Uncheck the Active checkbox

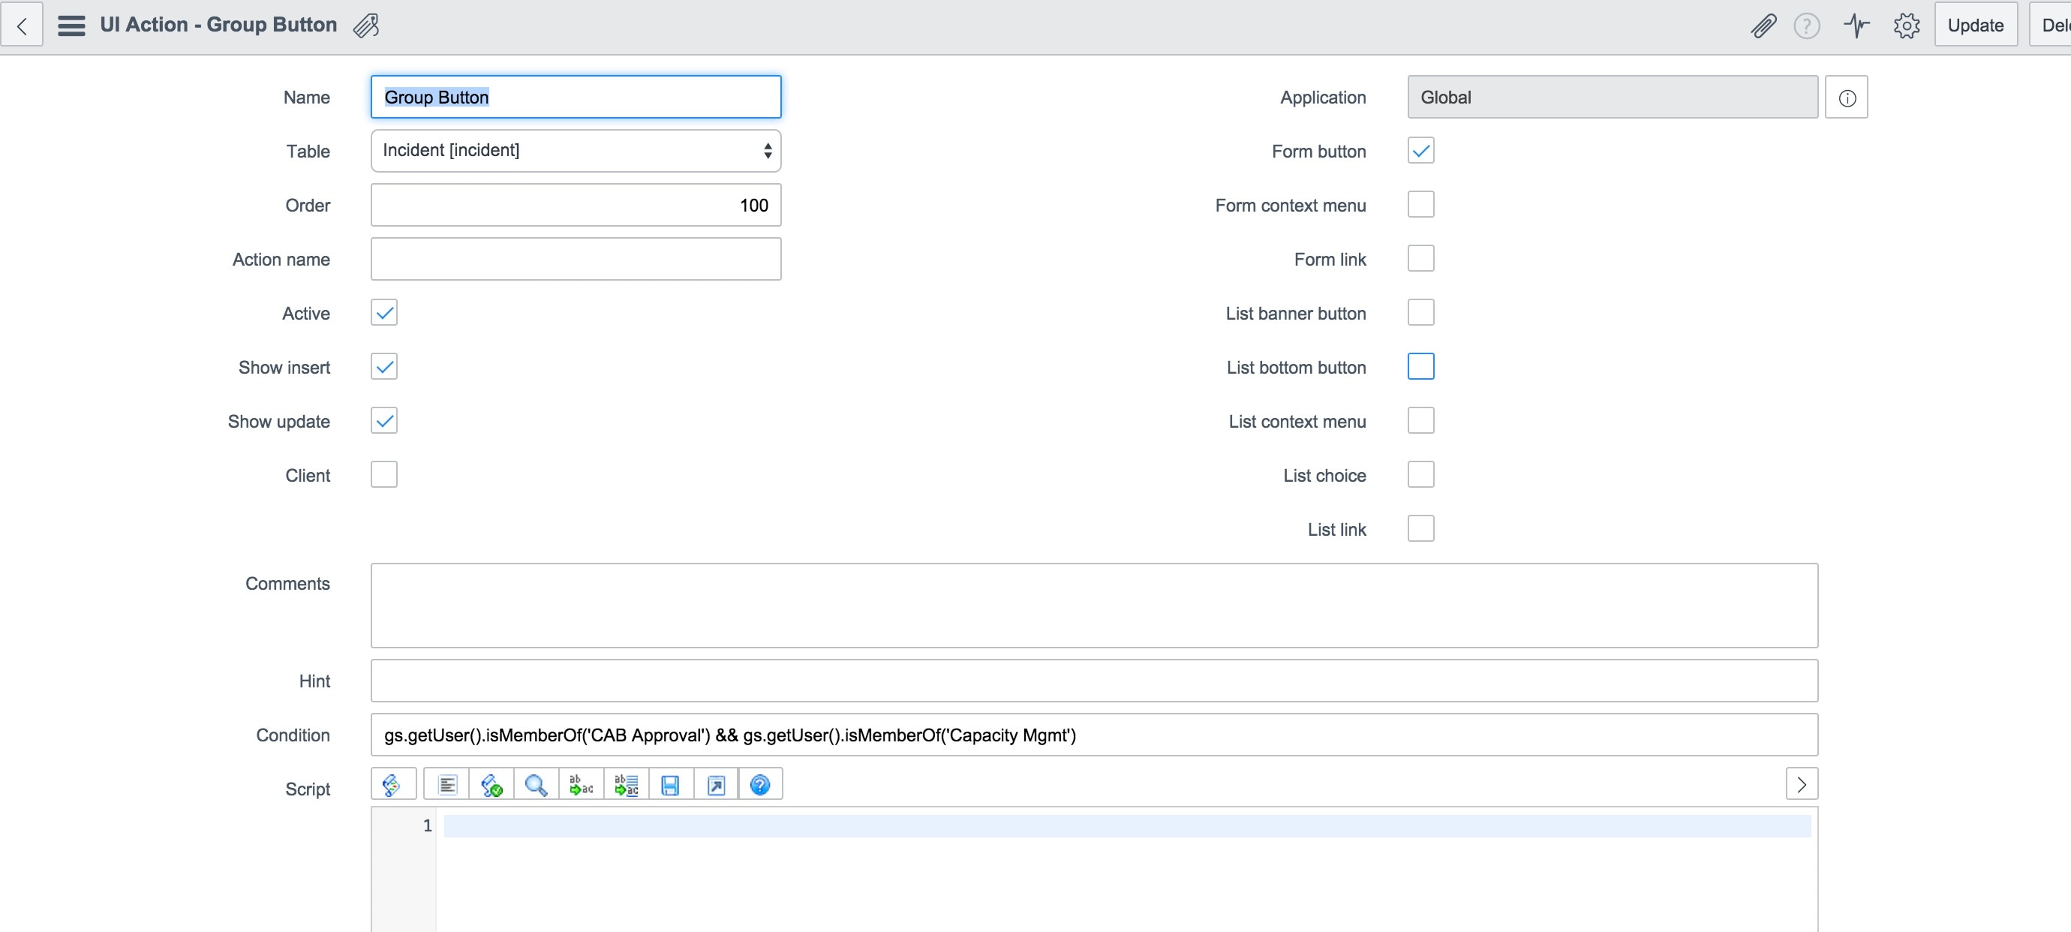(x=384, y=313)
